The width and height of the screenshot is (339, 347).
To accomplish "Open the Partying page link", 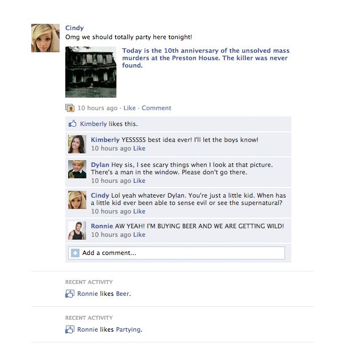I will [x=128, y=330].
